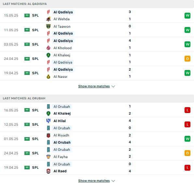
Task: Click the Al Nassr team crest icon
Action: [48, 77]
